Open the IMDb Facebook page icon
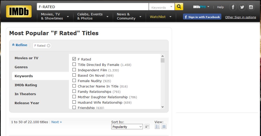This screenshot has width=261, height=136. [233, 7]
